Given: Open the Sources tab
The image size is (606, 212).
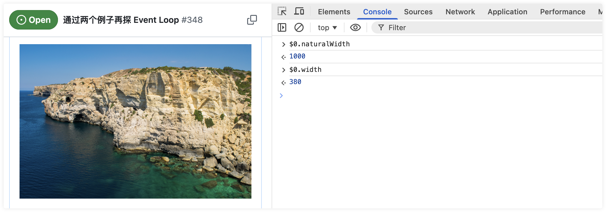Looking at the screenshot, I should pyautogui.click(x=418, y=12).
